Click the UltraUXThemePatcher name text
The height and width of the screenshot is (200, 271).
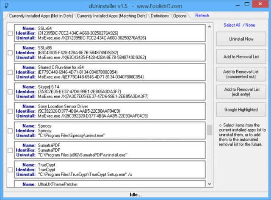tap(58, 184)
